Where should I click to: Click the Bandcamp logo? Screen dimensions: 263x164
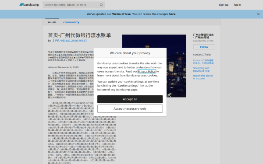[x=29, y=5]
